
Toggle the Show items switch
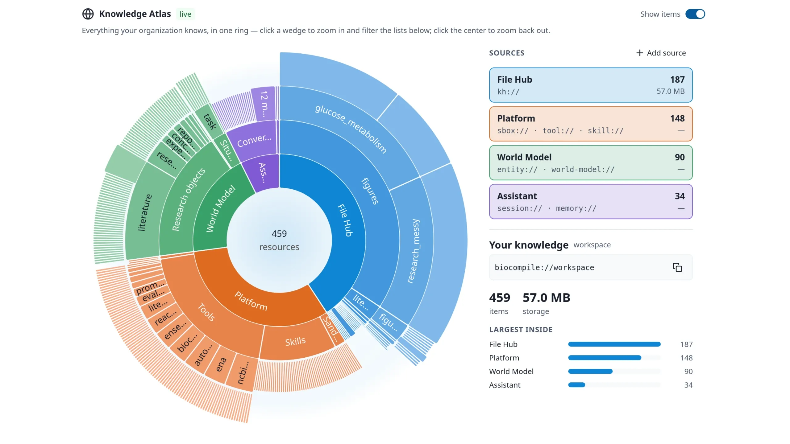point(695,14)
